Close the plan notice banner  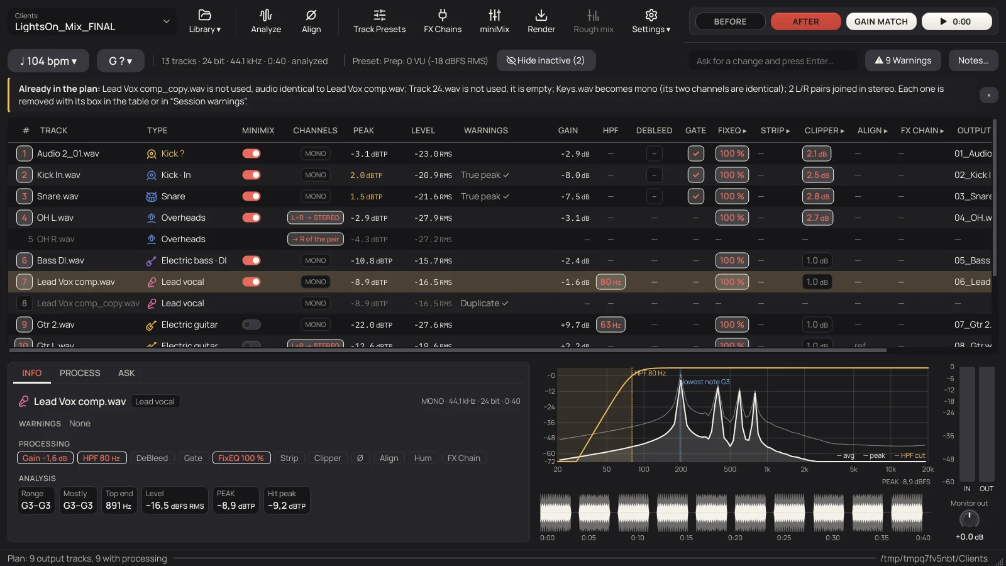tap(988, 96)
